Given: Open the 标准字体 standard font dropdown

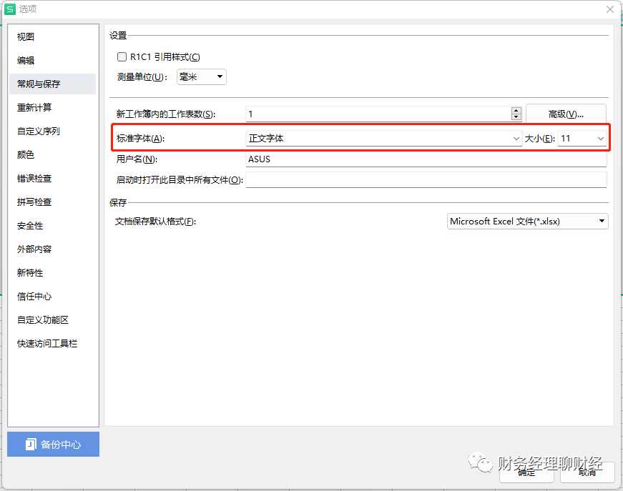Looking at the screenshot, I should tap(516, 138).
